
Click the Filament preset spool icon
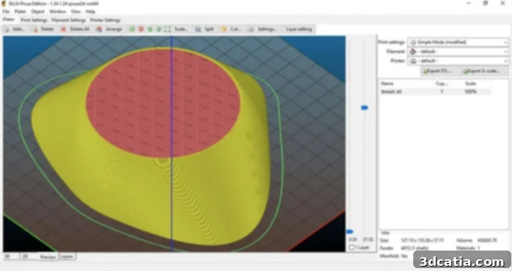[x=413, y=52]
